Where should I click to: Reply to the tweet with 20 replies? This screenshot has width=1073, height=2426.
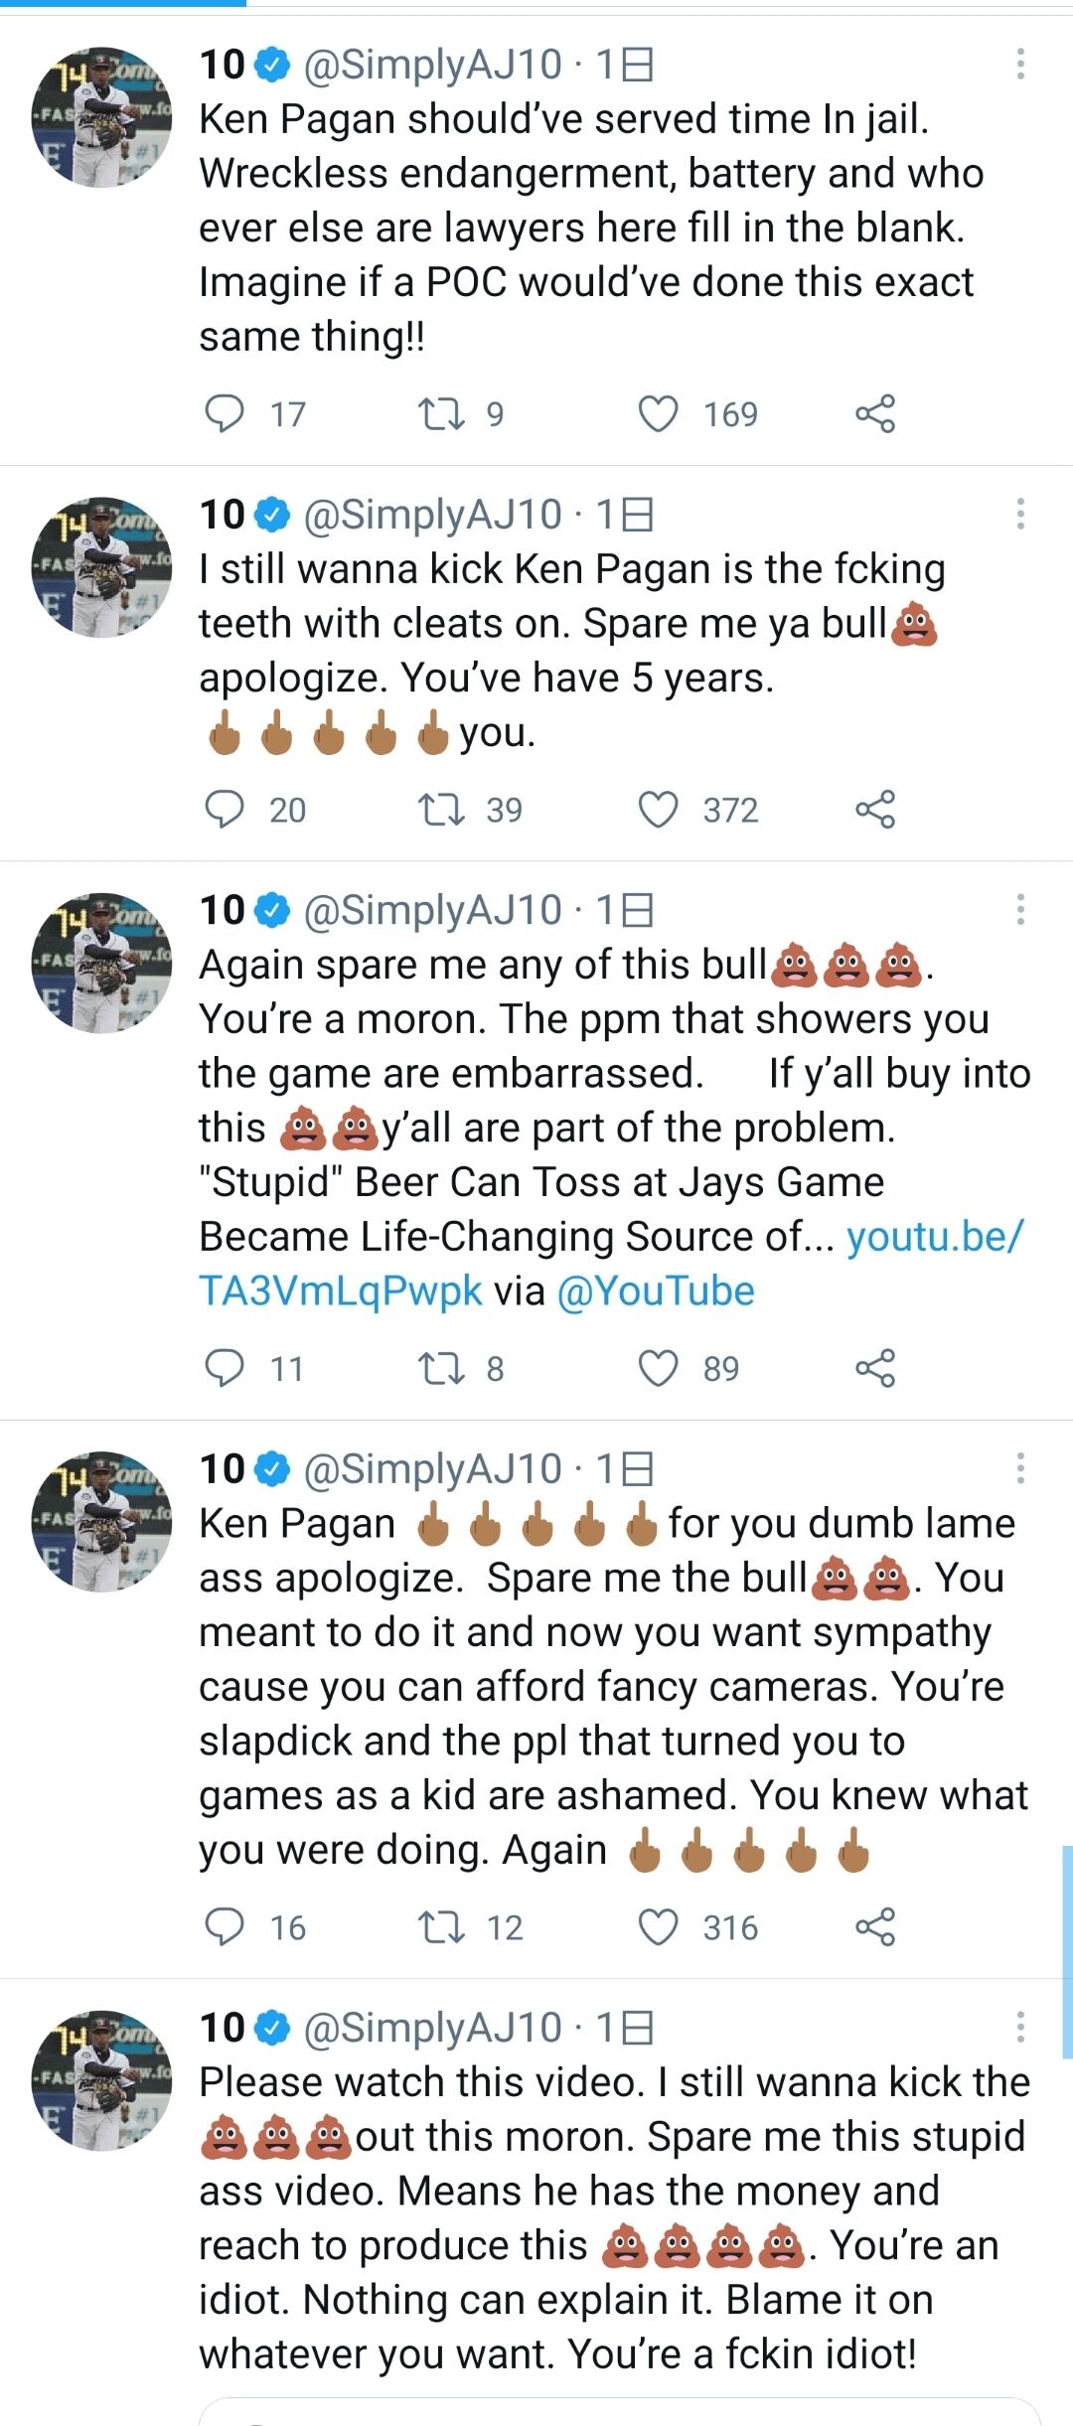coord(225,809)
